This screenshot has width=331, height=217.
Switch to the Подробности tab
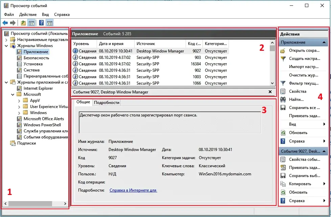(x=107, y=103)
